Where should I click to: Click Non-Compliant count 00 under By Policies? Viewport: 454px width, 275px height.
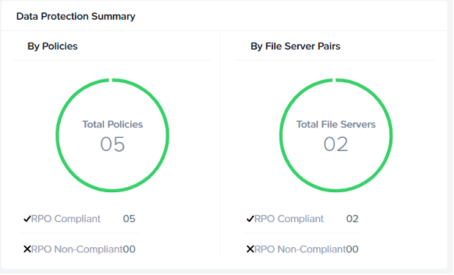click(x=129, y=249)
